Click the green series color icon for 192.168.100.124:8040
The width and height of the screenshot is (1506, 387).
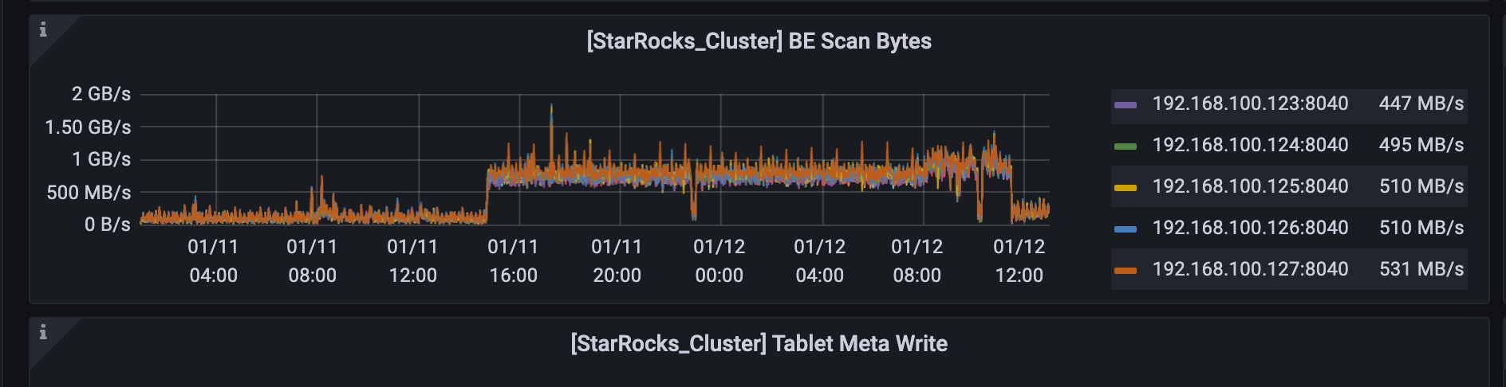[x=1125, y=146]
